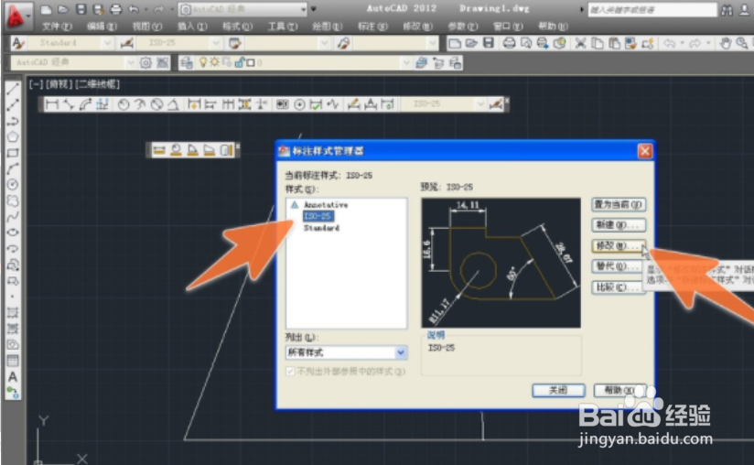Click Tolerance icon in dimension toolbar
Viewport: 754px width, 465px height.
pyautogui.click(x=282, y=103)
